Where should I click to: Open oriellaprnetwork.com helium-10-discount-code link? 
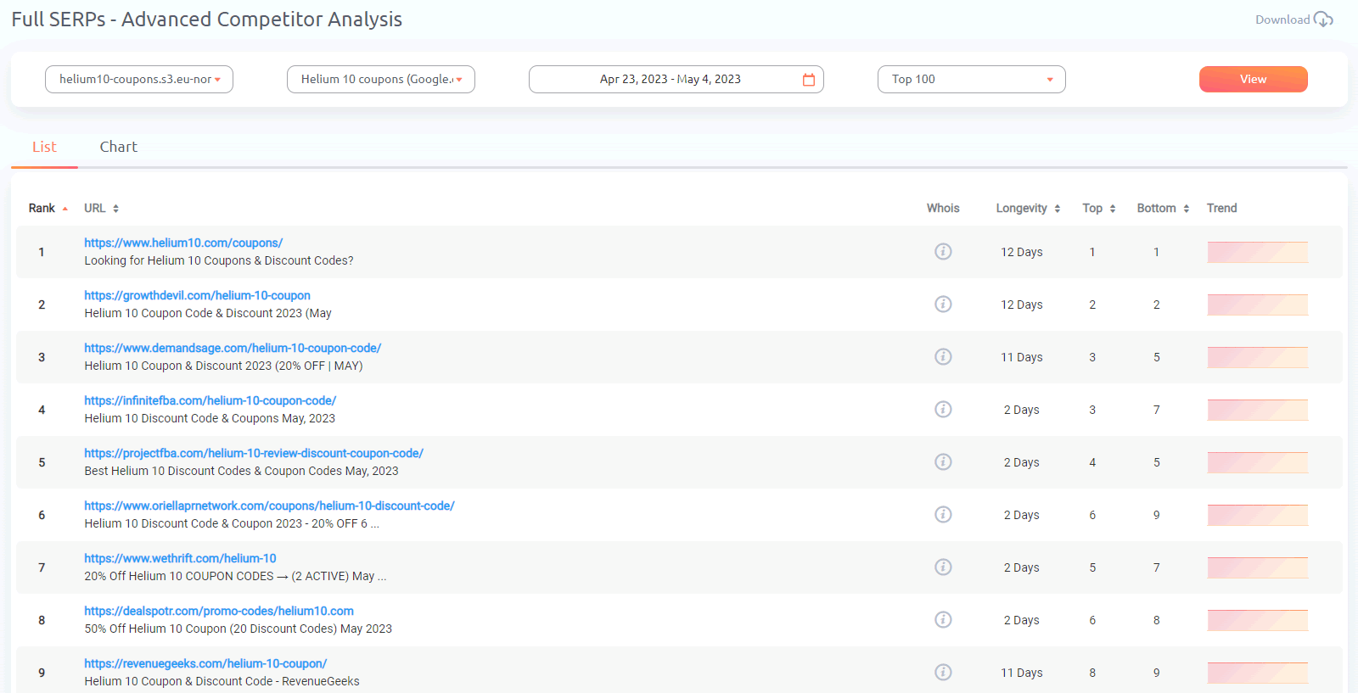point(269,506)
